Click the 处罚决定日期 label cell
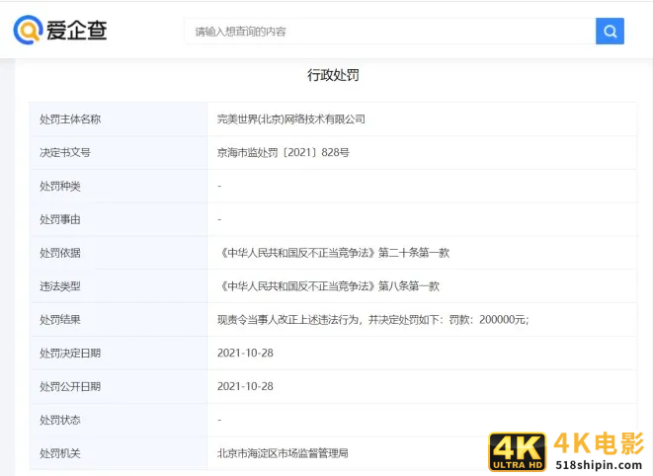The image size is (653, 476). (x=119, y=354)
